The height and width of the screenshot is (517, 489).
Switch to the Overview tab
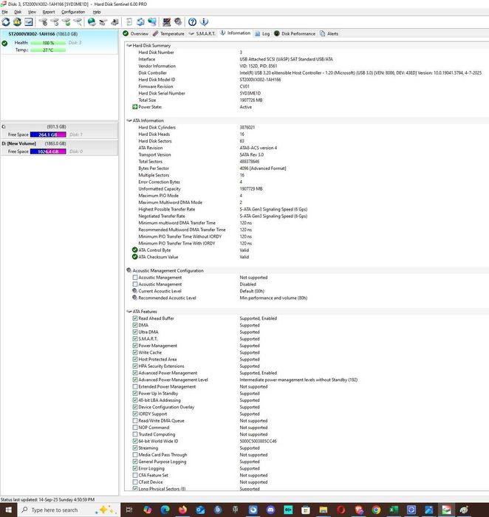pyautogui.click(x=135, y=34)
